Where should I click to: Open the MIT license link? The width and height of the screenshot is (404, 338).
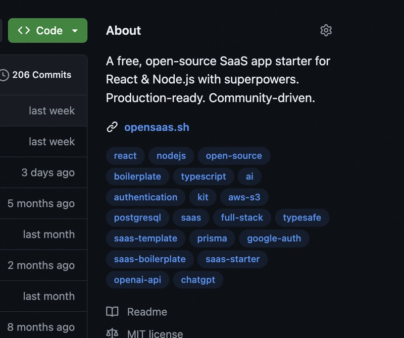155,333
